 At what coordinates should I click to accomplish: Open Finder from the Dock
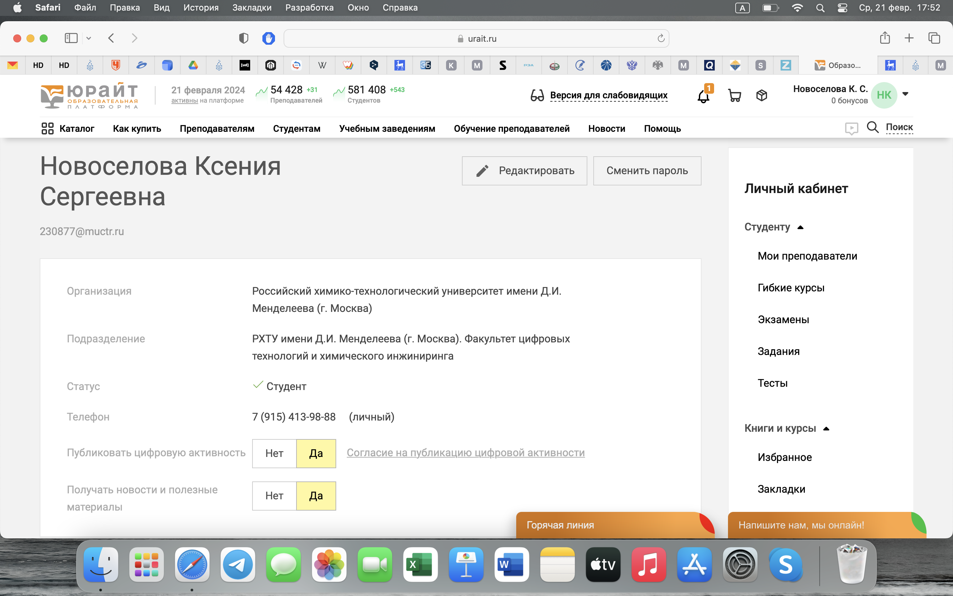[101, 565]
